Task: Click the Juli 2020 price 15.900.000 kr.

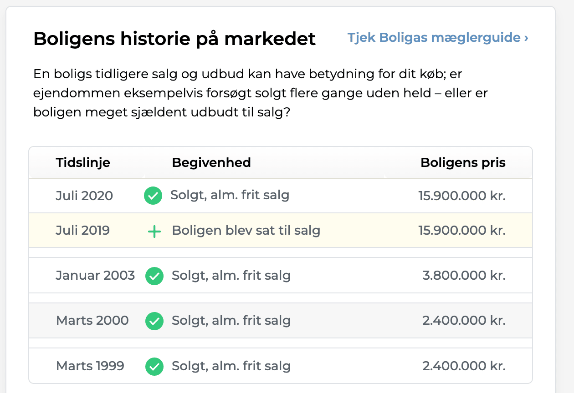Action: coord(462,196)
